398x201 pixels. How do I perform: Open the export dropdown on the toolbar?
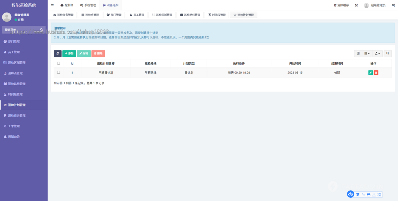tap(377, 53)
